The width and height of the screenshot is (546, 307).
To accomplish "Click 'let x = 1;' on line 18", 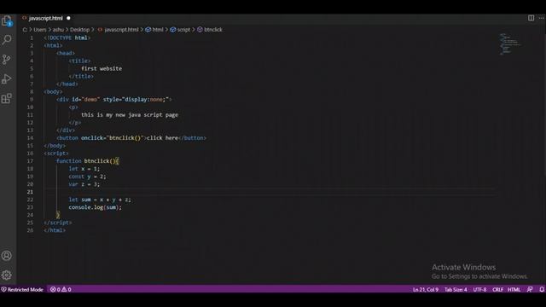I will pyautogui.click(x=84, y=169).
